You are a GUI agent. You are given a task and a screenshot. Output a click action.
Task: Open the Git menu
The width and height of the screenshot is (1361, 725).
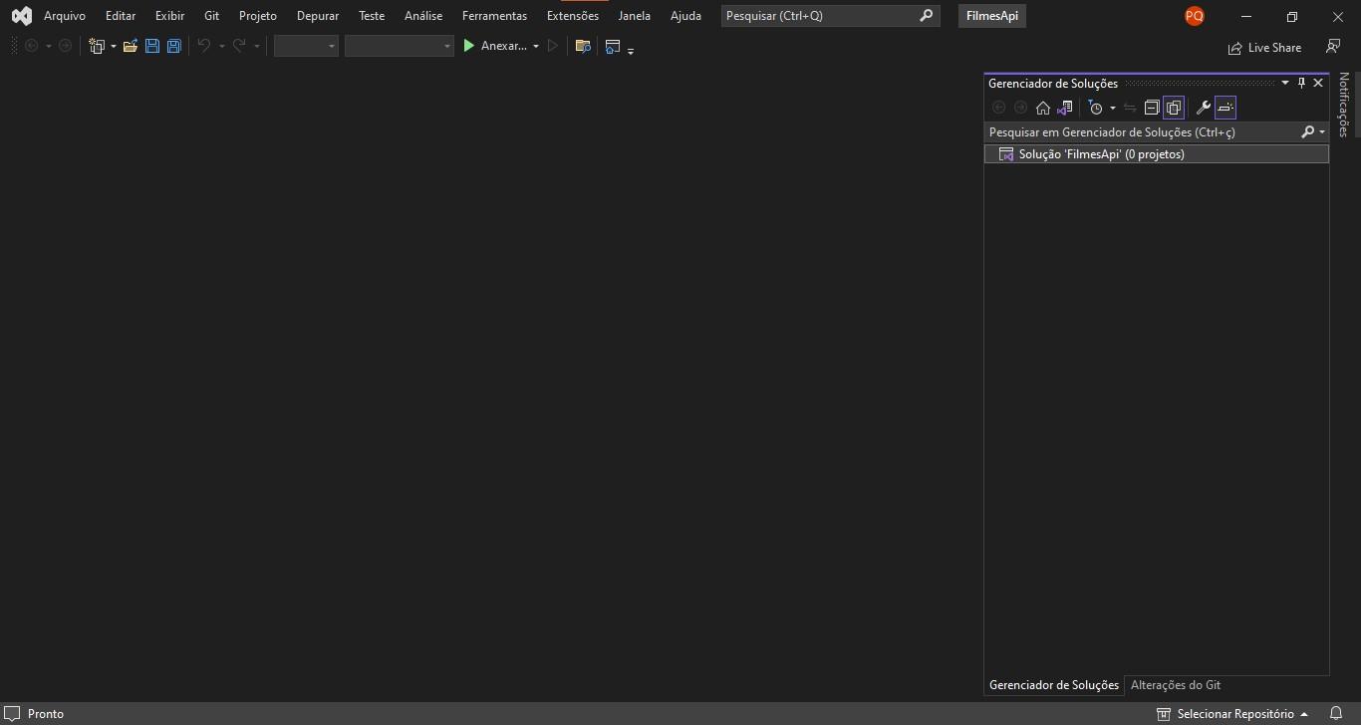[212, 16]
